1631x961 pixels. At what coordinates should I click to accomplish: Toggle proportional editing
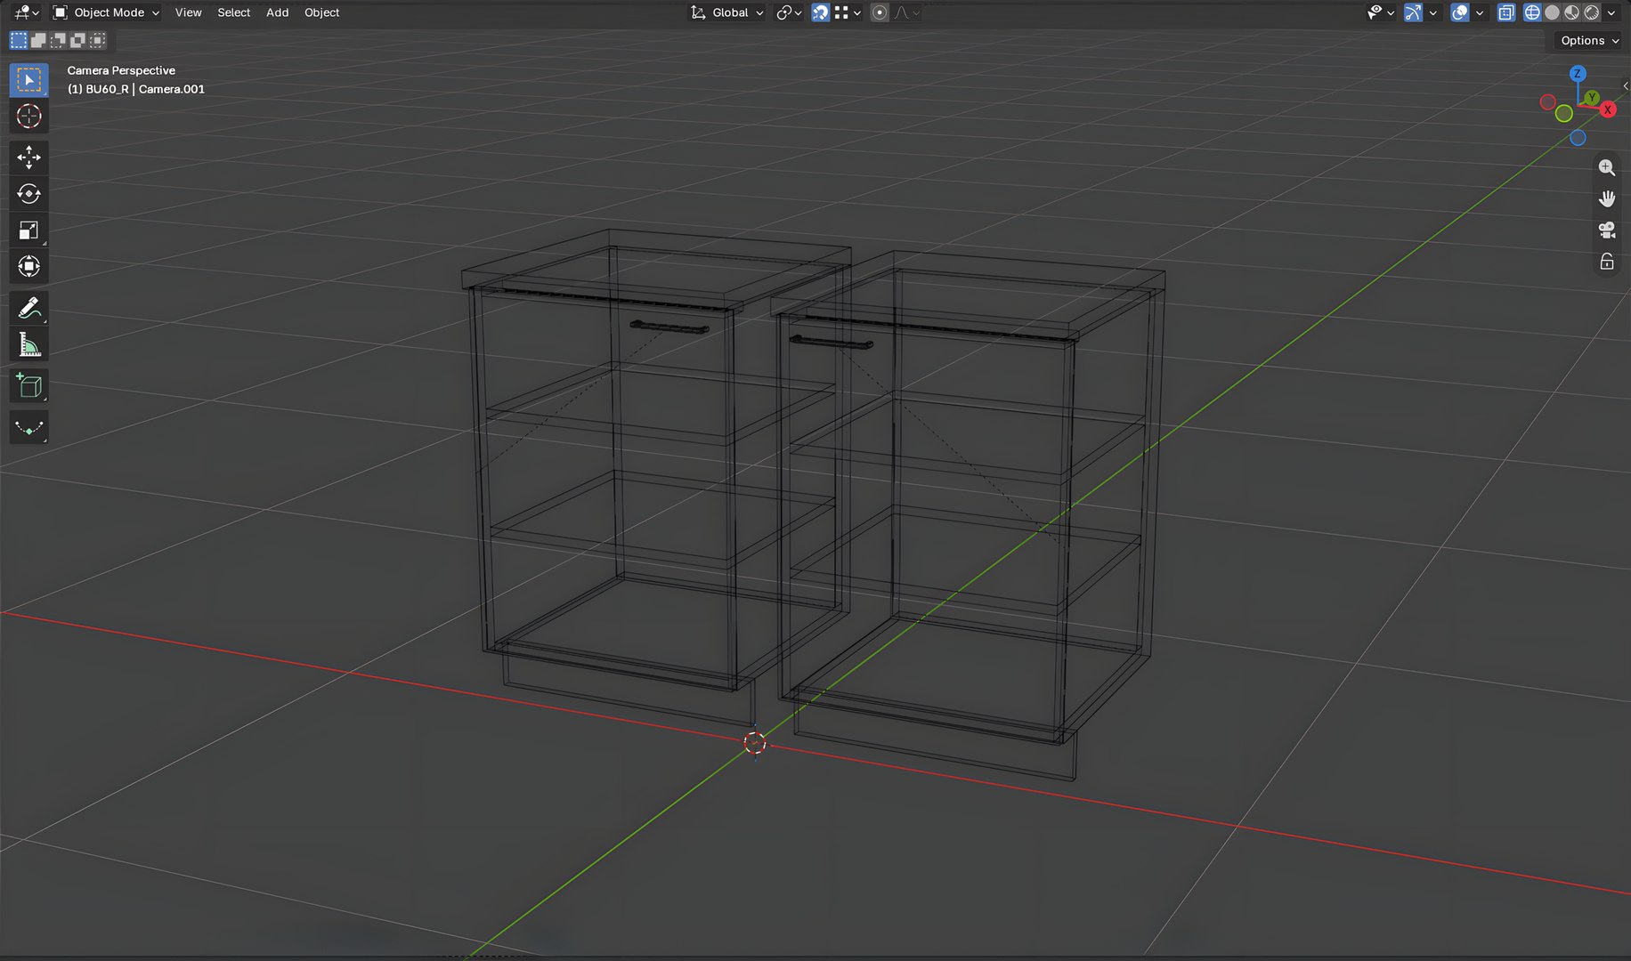pyautogui.click(x=880, y=12)
